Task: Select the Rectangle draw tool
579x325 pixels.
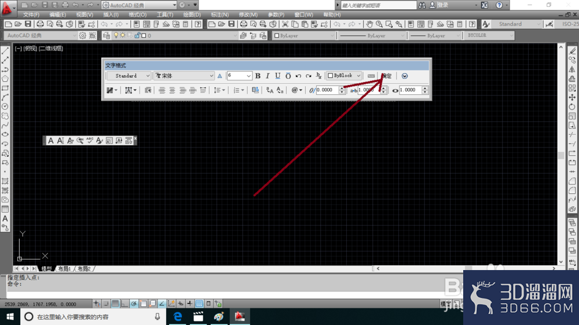Action: click(5, 88)
